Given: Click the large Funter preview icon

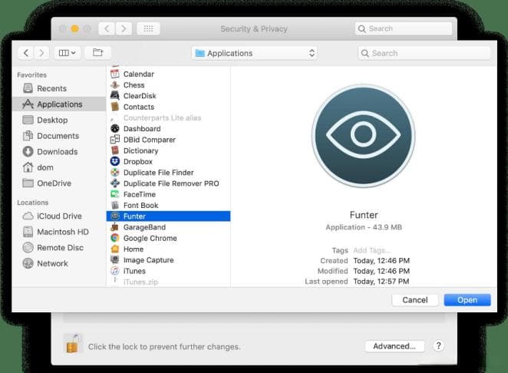Looking at the screenshot, I should pos(364,136).
